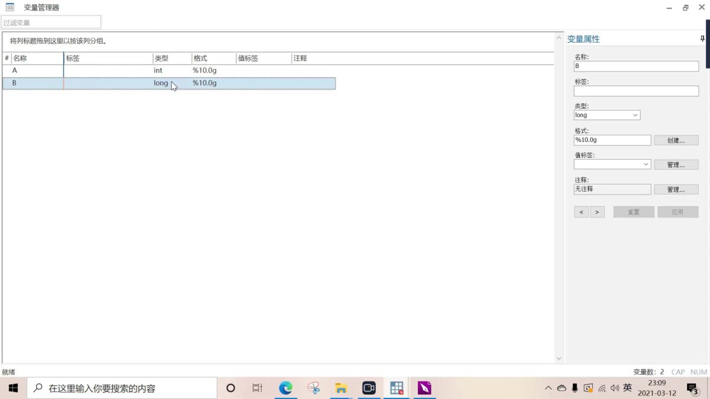
Task: Open Cortana circle icon on taskbar
Action: pos(231,388)
